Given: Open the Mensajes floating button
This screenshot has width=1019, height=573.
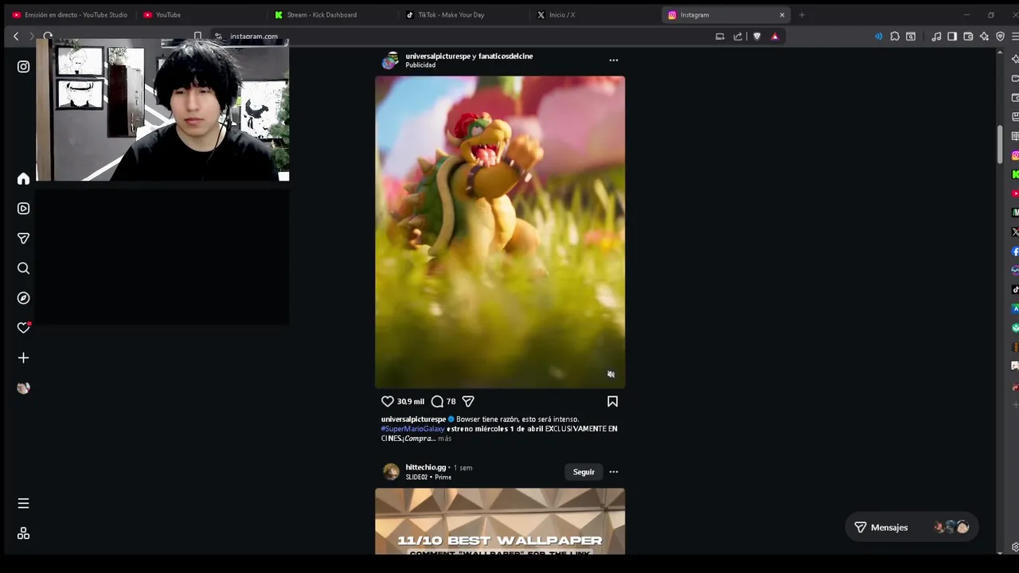Looking at the screenshot, I should (x=911, y=527).
